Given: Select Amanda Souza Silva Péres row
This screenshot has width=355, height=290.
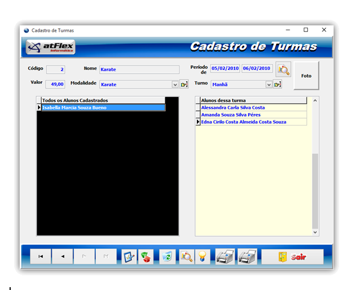Looking at the screenshot, I should [x=253, y=115].
